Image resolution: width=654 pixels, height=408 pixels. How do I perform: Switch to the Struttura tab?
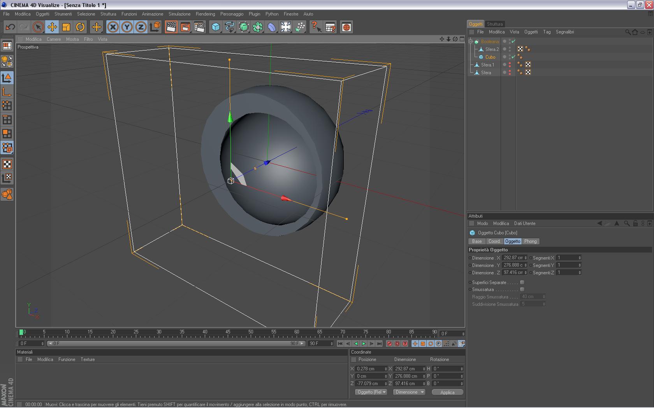[x=495, y=24]
